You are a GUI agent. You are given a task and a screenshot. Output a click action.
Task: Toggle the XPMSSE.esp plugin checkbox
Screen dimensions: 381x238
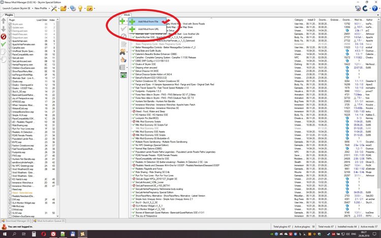tap(10, 102)
